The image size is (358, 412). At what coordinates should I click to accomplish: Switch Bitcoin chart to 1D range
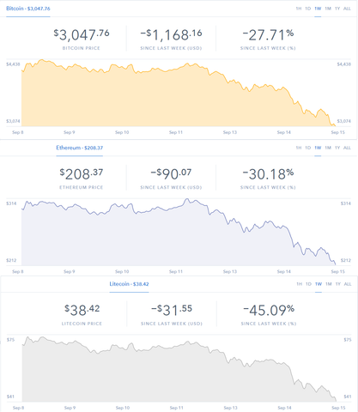tap(308, 9)
